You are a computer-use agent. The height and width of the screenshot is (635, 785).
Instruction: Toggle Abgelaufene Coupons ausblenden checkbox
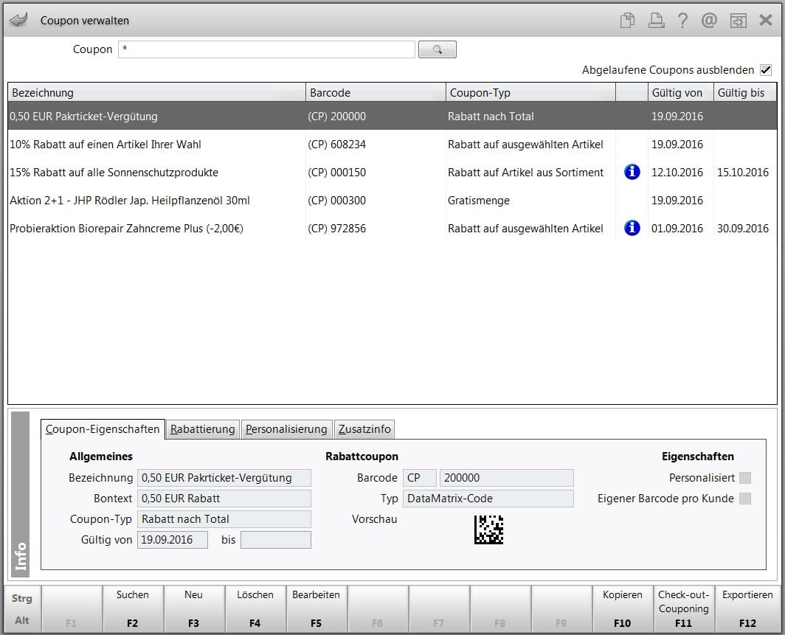[x=766, y=70]
